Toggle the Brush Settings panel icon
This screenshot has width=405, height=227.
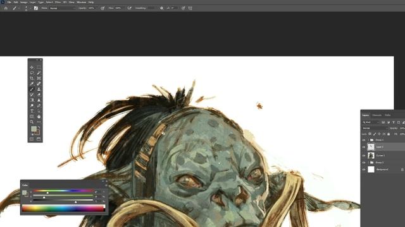(x=36, y=8)
